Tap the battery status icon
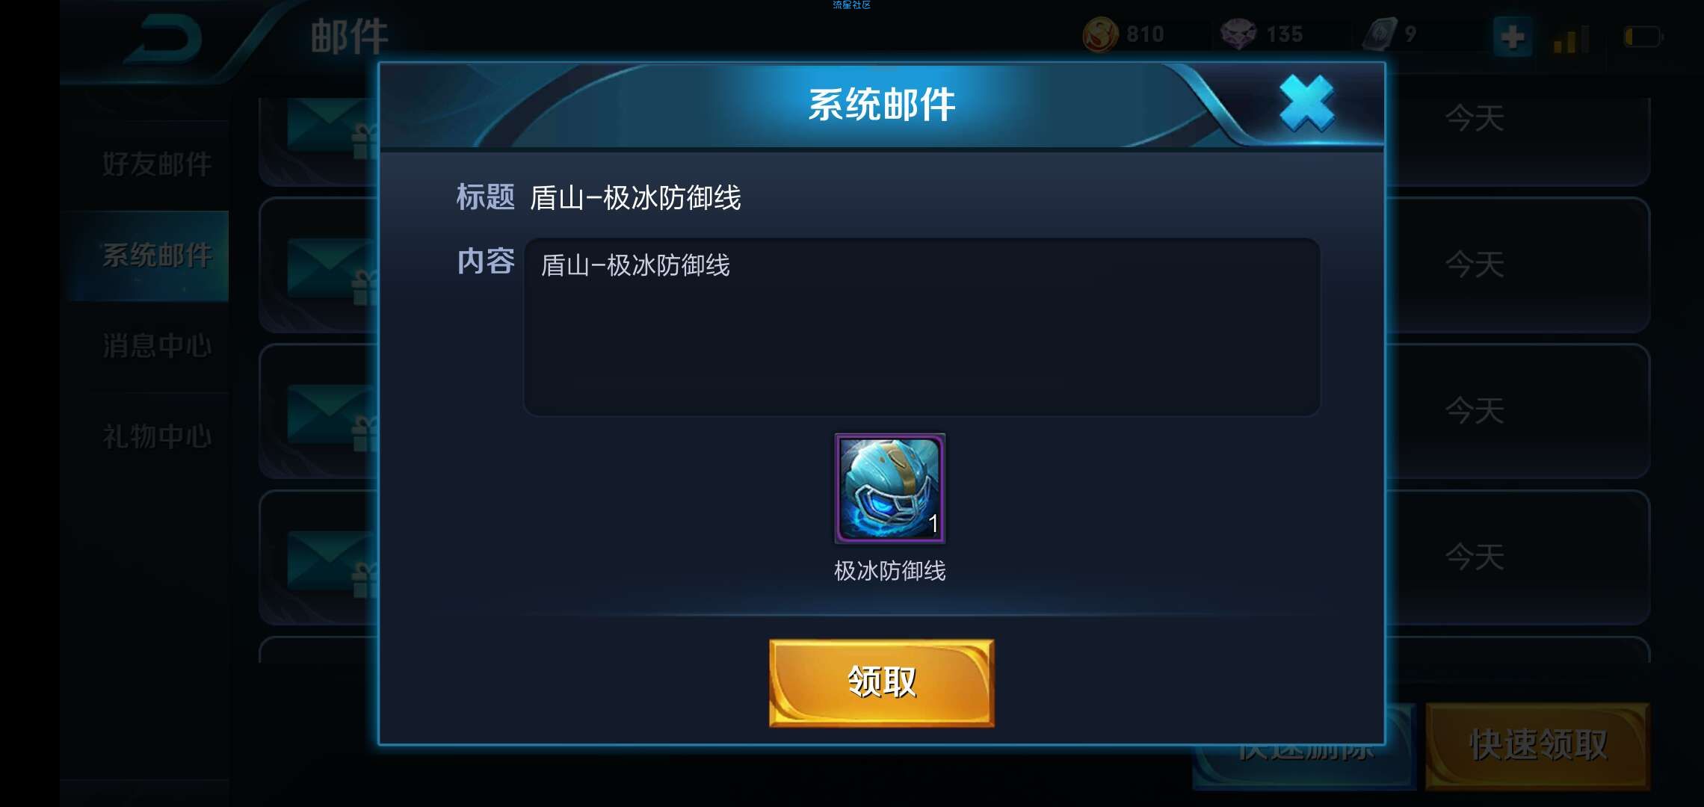This screenshot has width=1704, height=807. tap(1642, 37)
